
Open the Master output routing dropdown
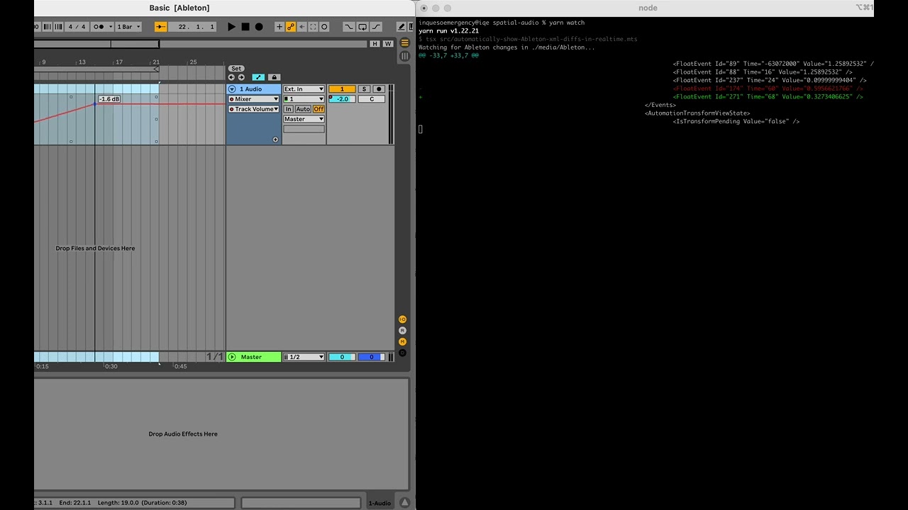(x=304, y=119)
